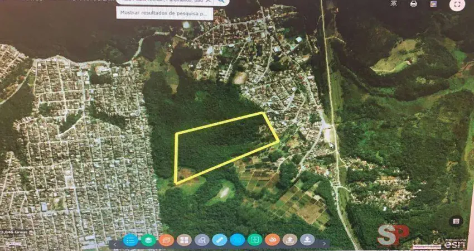474x251 pixels.
Task: Open the attribute table icon bottom right
Action: coord(456,221)
